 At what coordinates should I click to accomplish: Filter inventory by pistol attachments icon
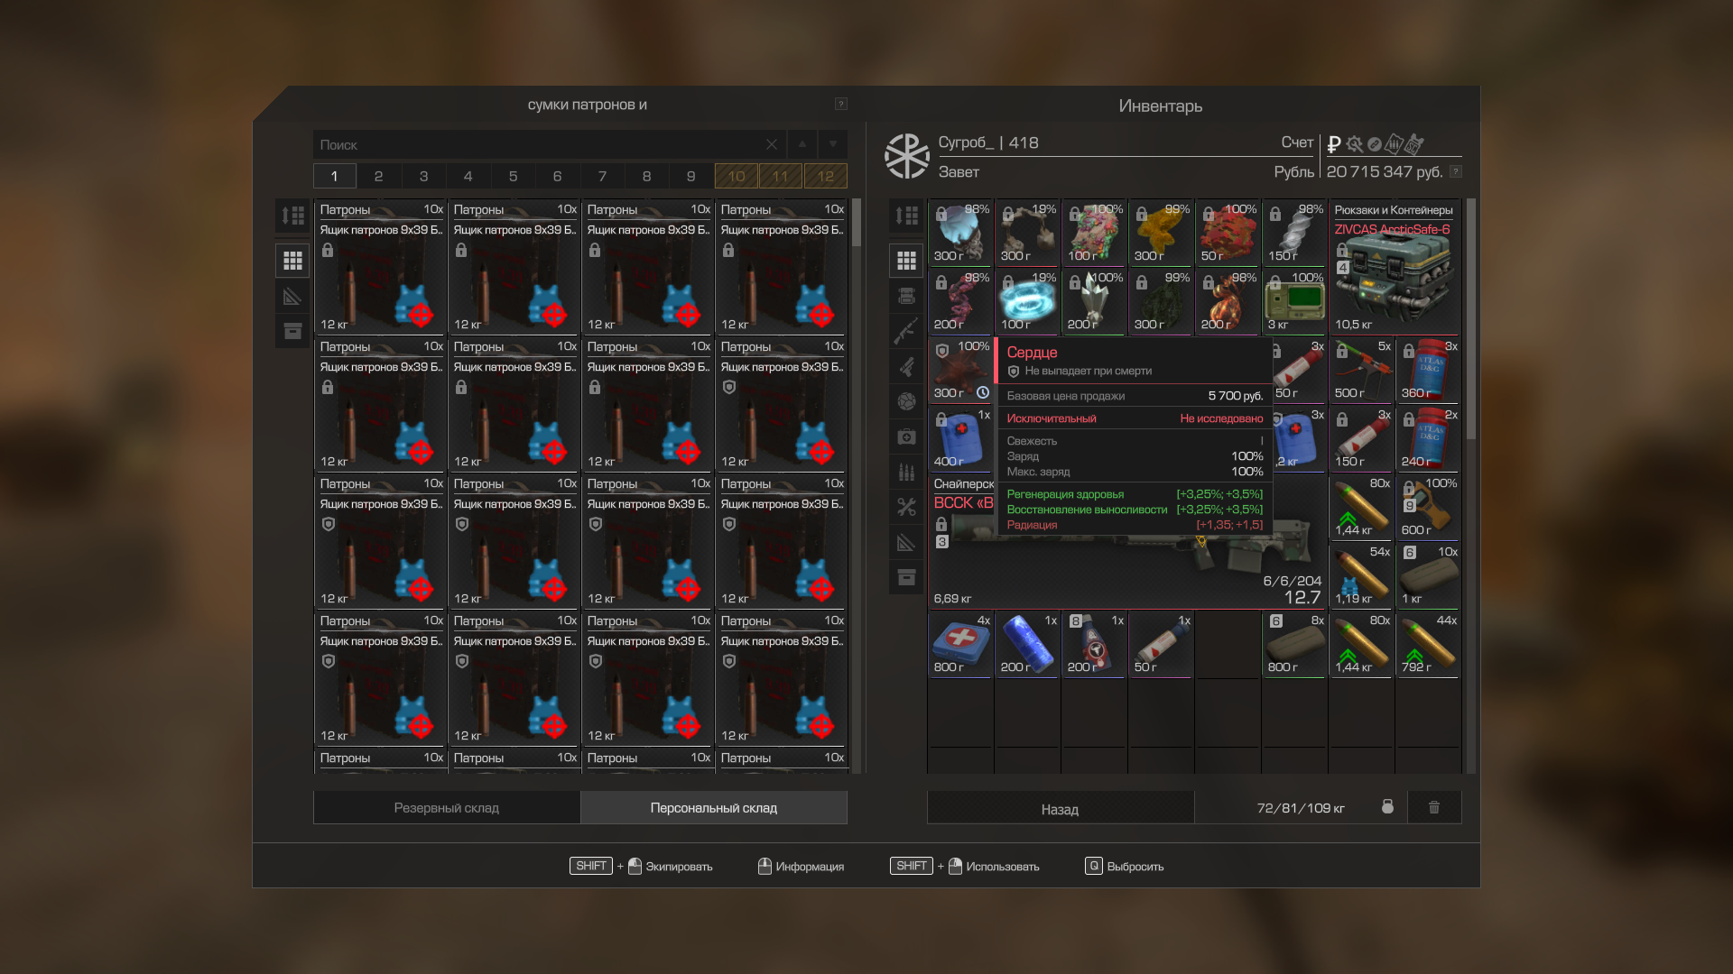(906, 366)
